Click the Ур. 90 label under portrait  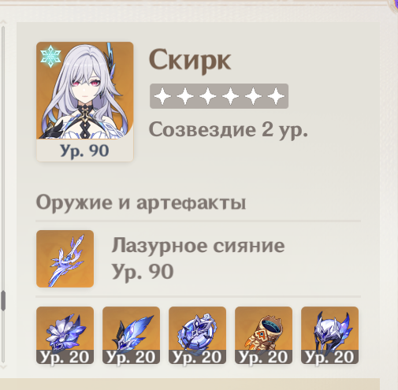coord(84,150)
